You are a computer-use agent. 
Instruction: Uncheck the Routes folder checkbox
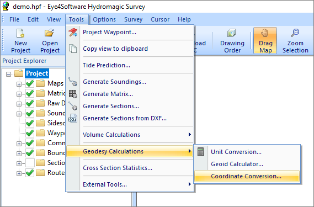point(30,173)
